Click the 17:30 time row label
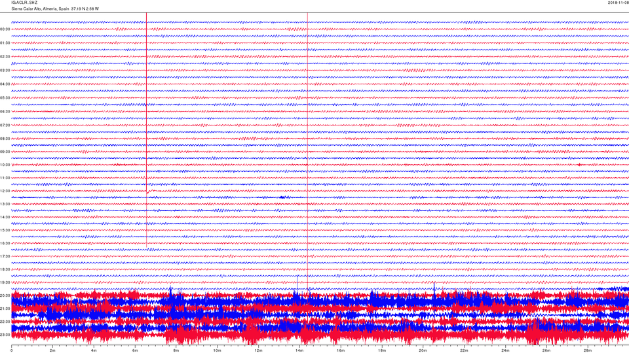This screenshot has width=629, height=353. point(5,256)
